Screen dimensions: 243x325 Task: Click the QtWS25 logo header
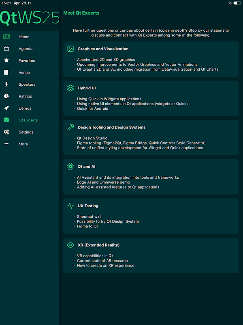pyautogui.click(x=30, y=18)
